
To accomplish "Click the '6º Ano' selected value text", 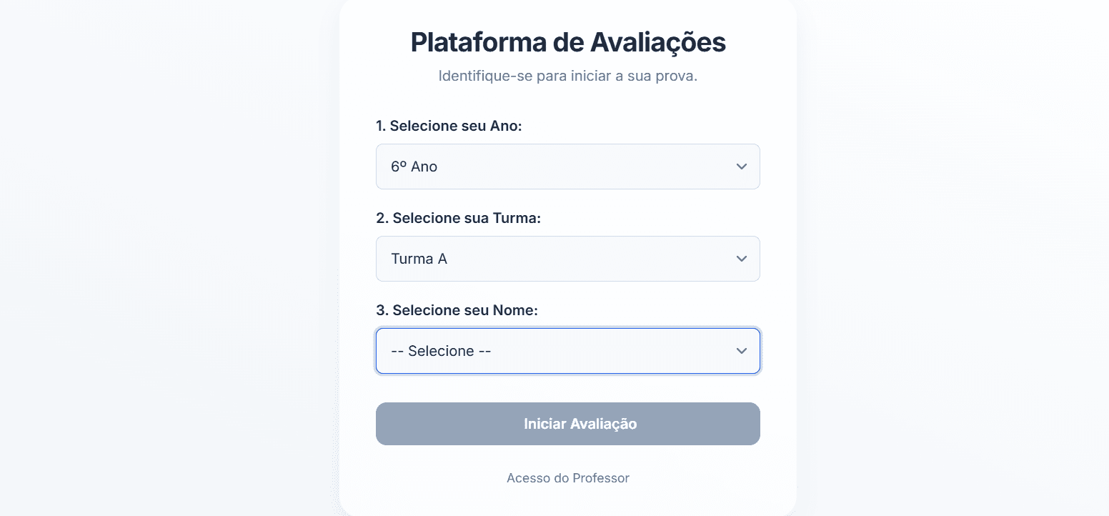I will 414,167.
